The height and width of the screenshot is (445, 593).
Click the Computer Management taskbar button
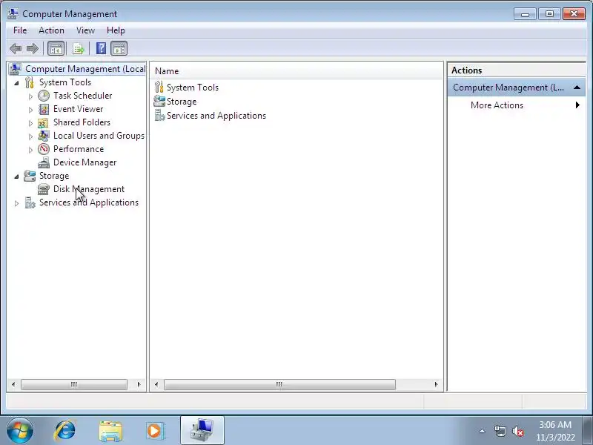[x=202, y=430]
